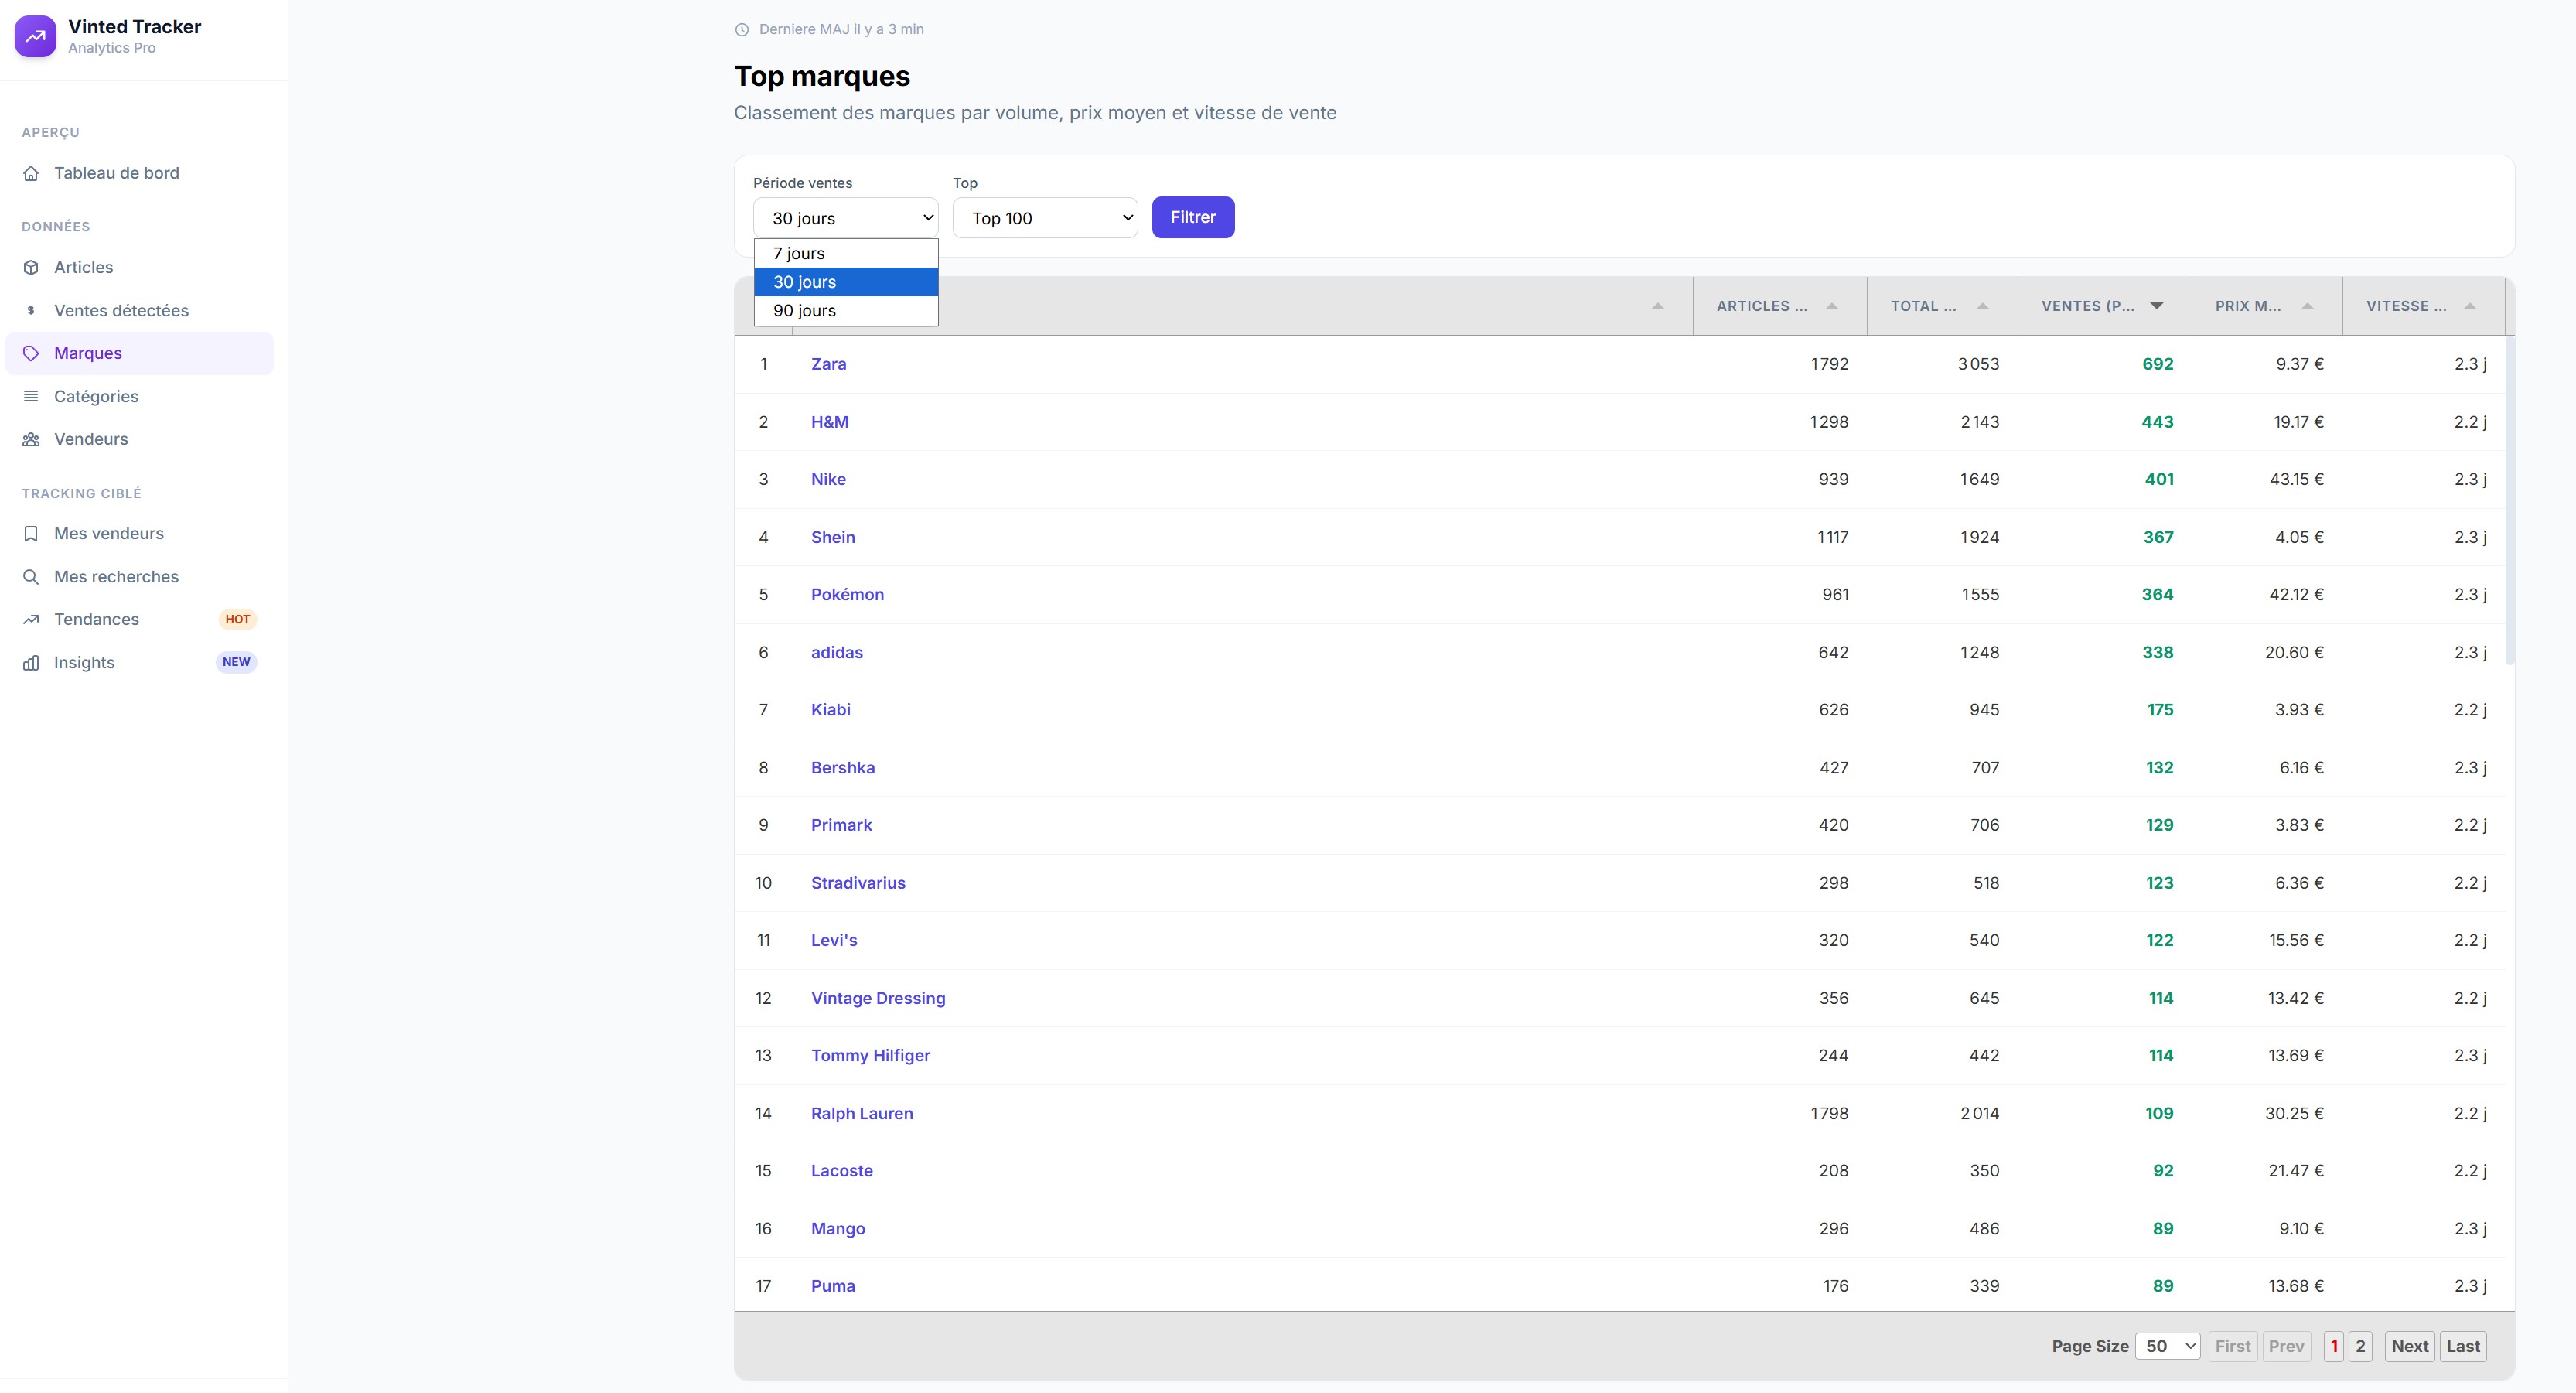Open Tableau de bord in the sidebar

(x=139, y=173)
